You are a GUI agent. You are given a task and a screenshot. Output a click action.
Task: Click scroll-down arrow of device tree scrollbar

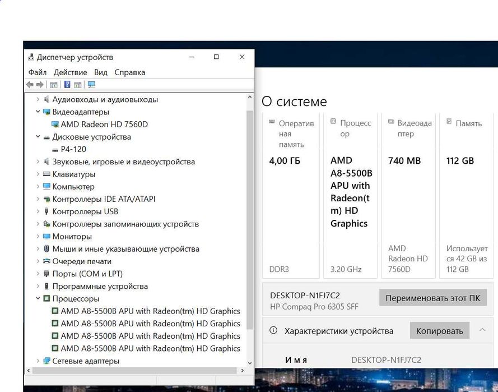pos(250,363)
